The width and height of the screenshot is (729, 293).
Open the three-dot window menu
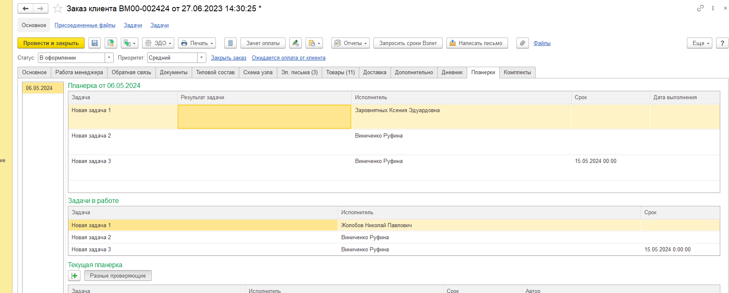coord(713,8)
